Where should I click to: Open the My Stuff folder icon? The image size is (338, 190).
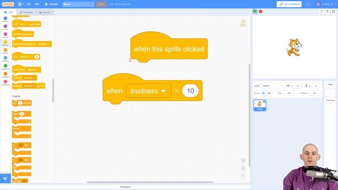click(x=308, y=4)
